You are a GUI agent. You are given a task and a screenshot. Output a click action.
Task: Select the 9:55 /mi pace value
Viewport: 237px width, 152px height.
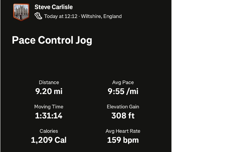123,91
